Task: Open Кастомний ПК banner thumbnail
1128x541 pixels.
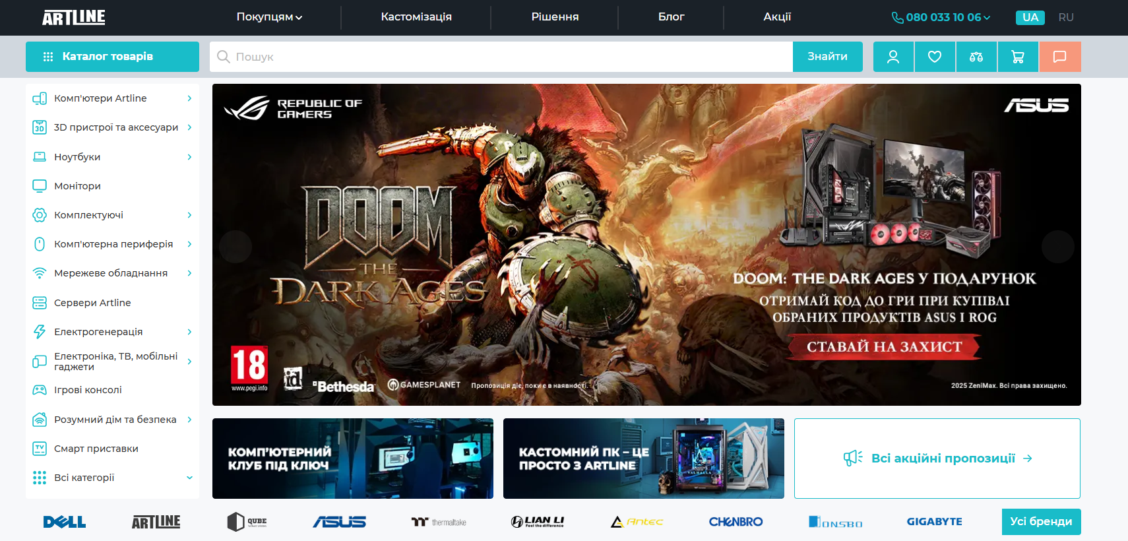Action: 644,459
